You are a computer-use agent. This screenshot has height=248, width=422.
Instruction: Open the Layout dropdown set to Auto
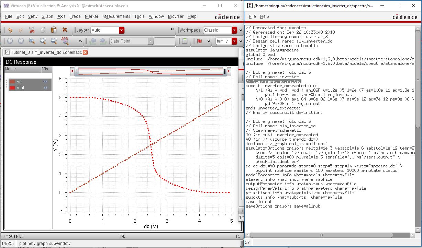pyautogui.click(x=121, y=30)
